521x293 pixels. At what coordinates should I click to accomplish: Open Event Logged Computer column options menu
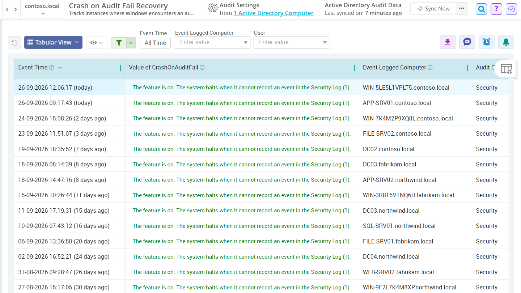tap(467, 68)
